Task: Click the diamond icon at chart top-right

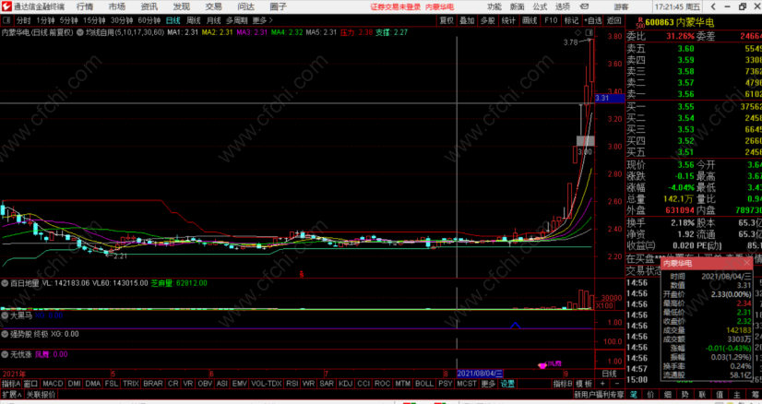Action: coord(578,32)
